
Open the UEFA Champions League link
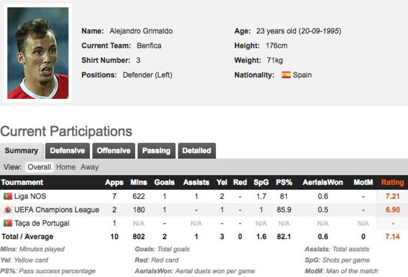(57, 210)
